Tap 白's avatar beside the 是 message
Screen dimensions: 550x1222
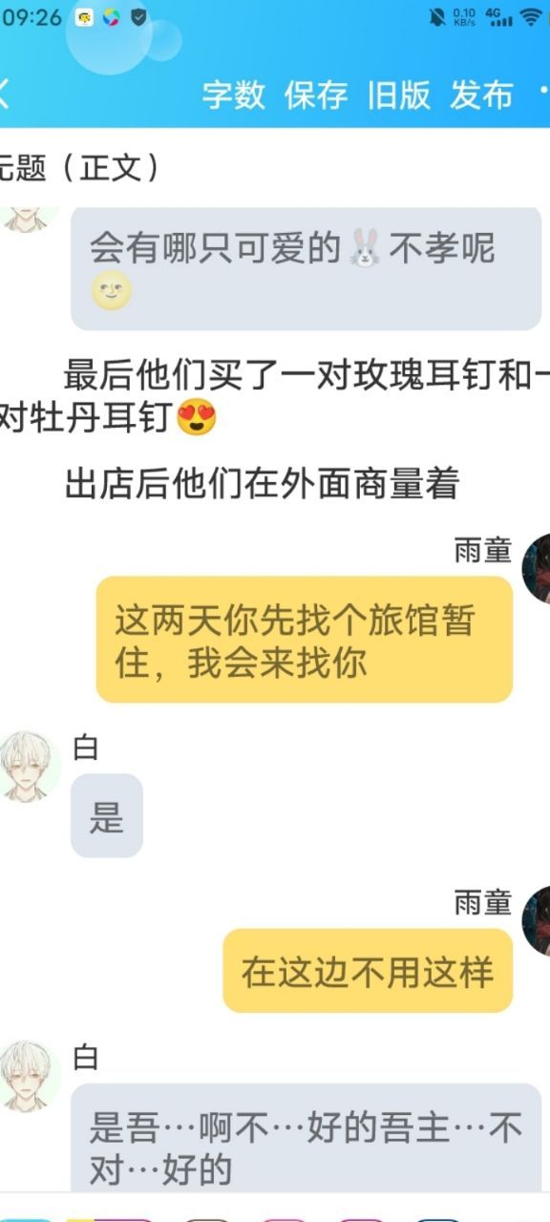[29, 766]
